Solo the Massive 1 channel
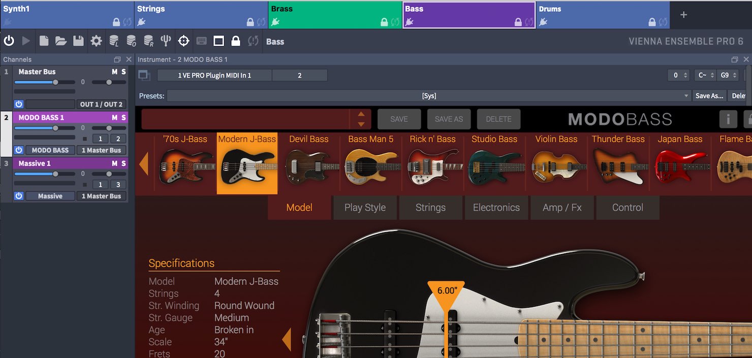 (123, 163)
